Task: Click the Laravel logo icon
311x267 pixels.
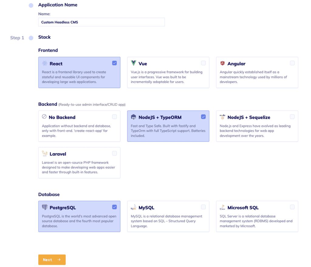Action: pyautogui.click(x=45, y=154)
